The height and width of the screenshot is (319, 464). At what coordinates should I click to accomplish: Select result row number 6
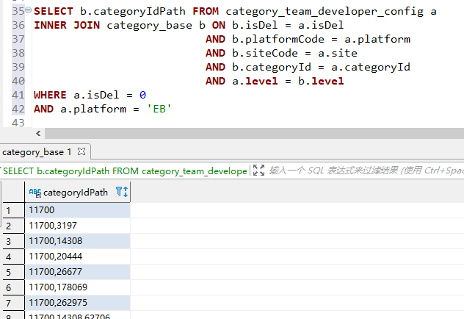13,287
